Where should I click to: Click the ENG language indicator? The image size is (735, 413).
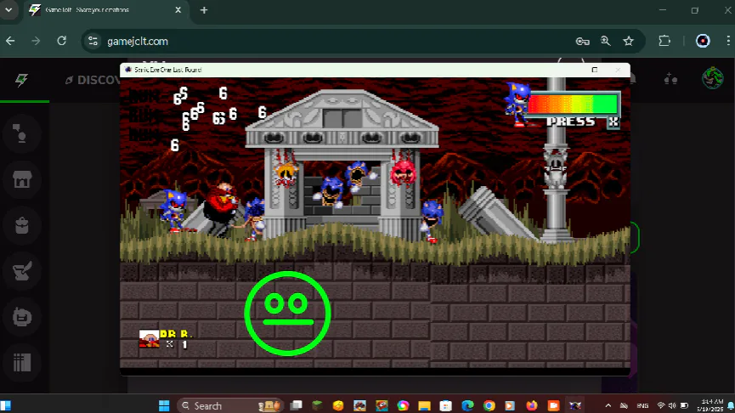[x=642, y=406]
